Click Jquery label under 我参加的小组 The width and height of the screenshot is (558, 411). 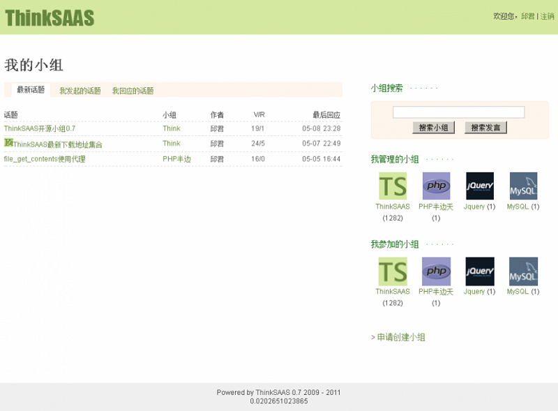click(x=474, y=292)
